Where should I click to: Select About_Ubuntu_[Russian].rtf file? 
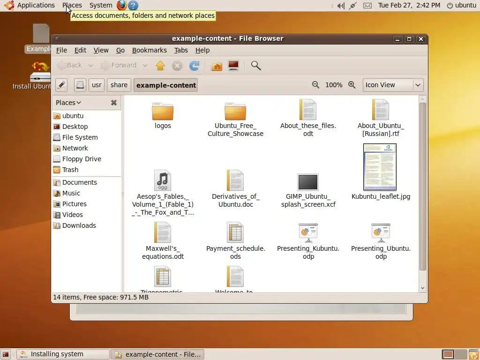click(381, 118)
